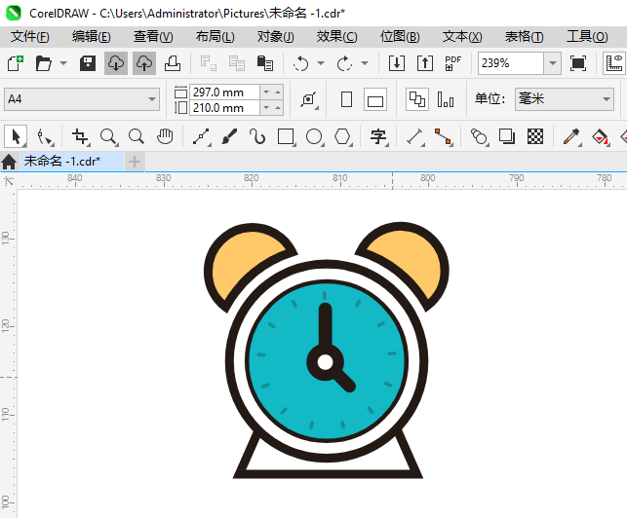Select the Shape node tool
Image resolution: width=627 pixels, height=518 pixels.
[x=44, y=136]
